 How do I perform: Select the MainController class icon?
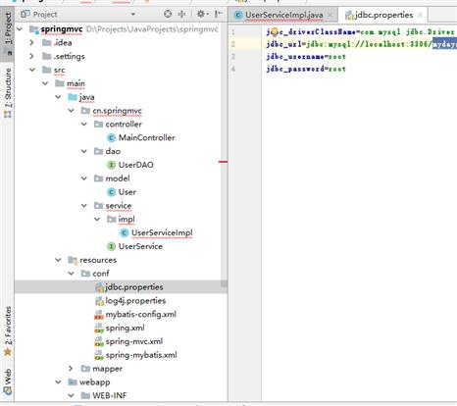pos(112,138)
